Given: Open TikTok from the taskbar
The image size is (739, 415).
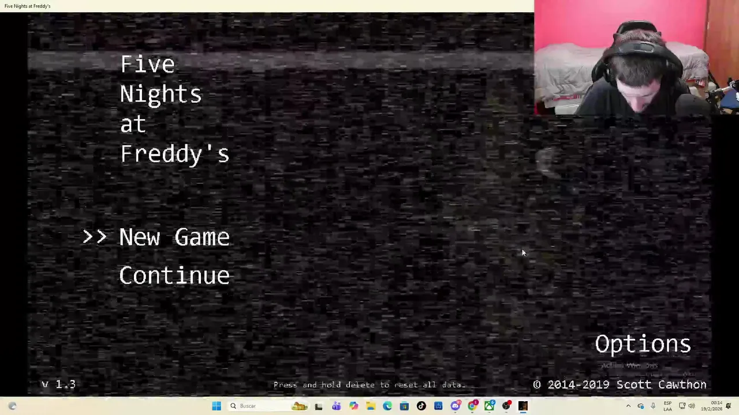Looking at the screenshot, I should pyautogui.click(x=421, y=406).
